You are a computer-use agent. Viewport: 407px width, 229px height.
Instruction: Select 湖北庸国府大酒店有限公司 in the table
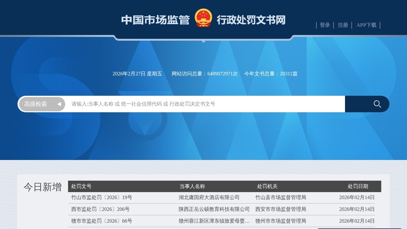click(209, 198)
